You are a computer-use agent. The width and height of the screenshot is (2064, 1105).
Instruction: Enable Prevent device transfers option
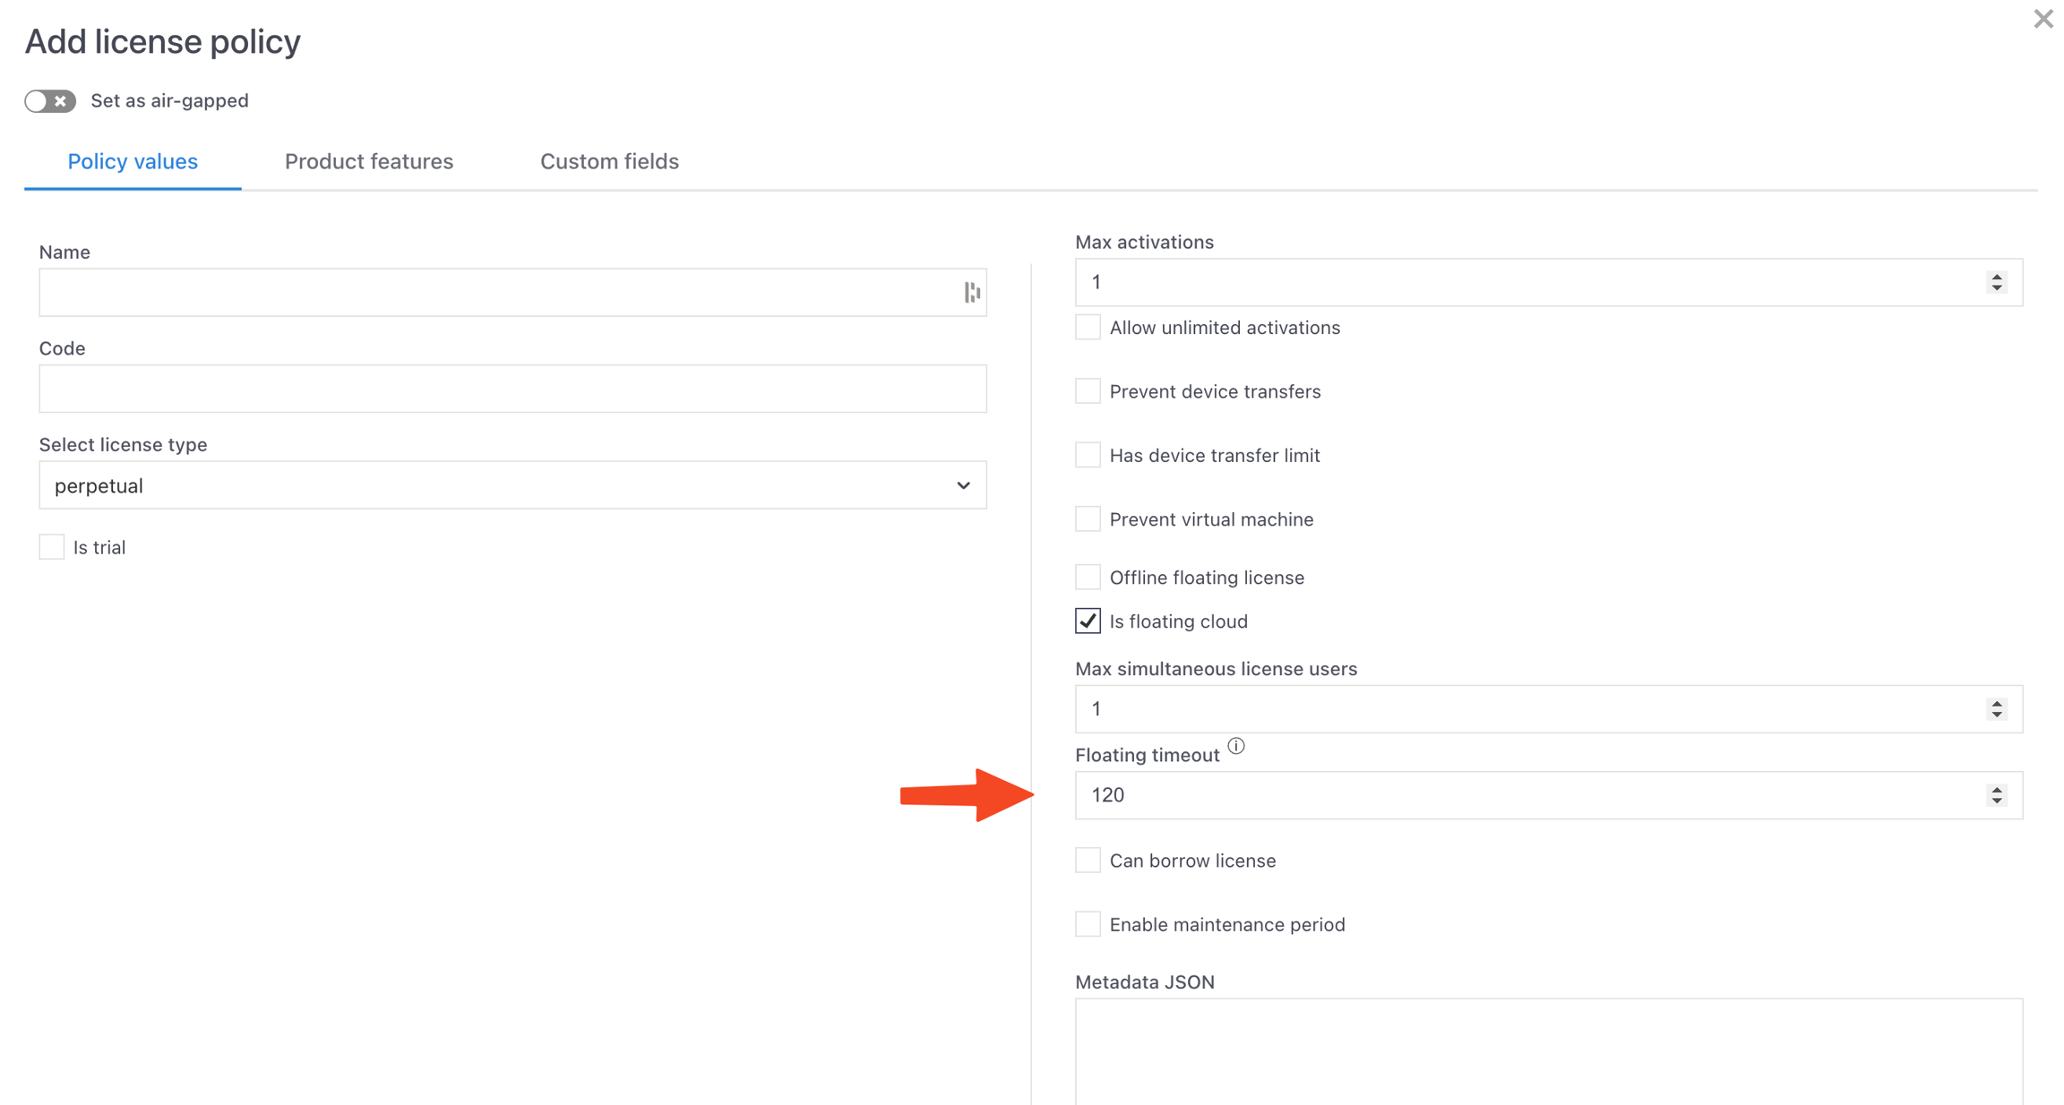[x=1088, y=391]
